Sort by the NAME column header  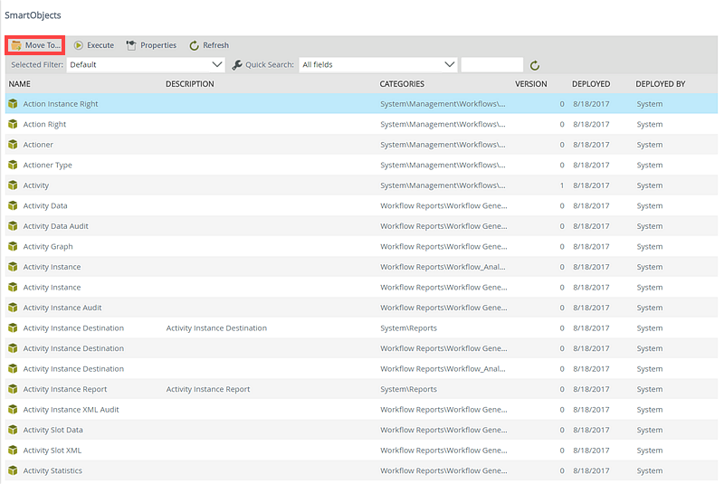click(x=20, y=84)
